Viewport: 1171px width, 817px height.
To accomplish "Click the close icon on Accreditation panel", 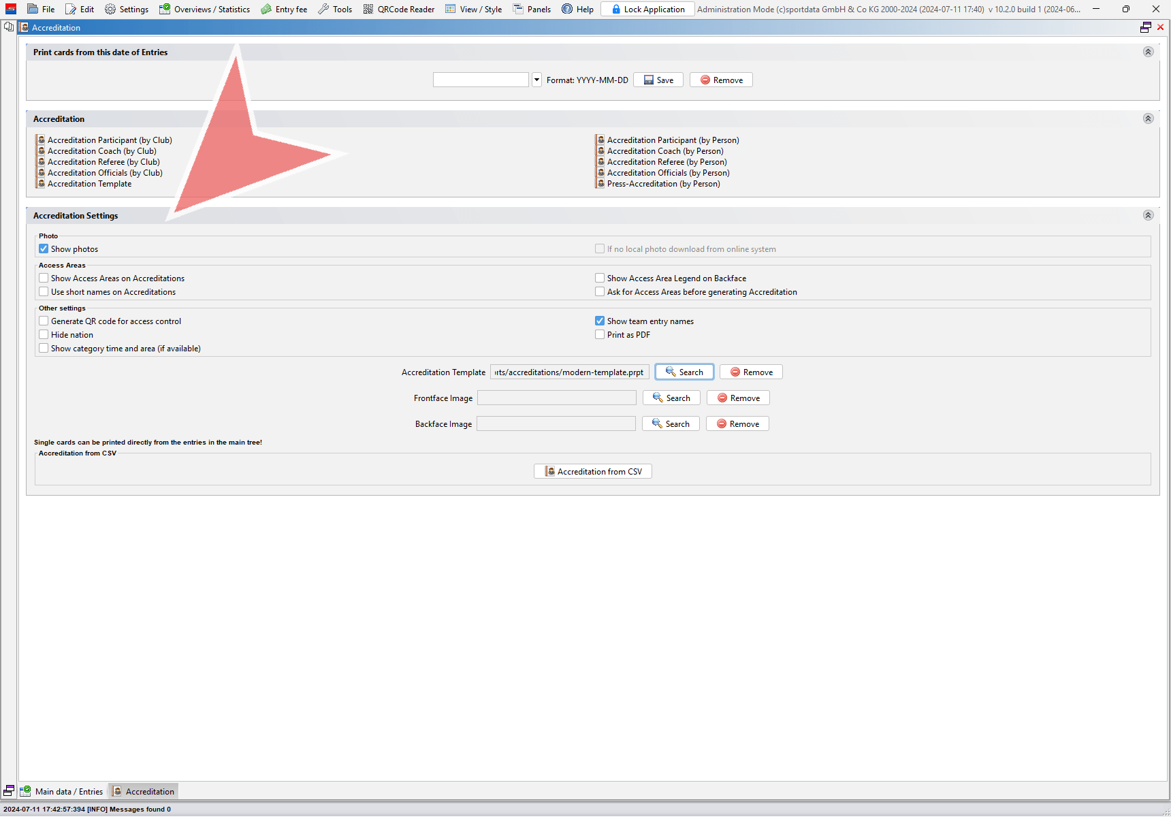I will pos(1161,27).
